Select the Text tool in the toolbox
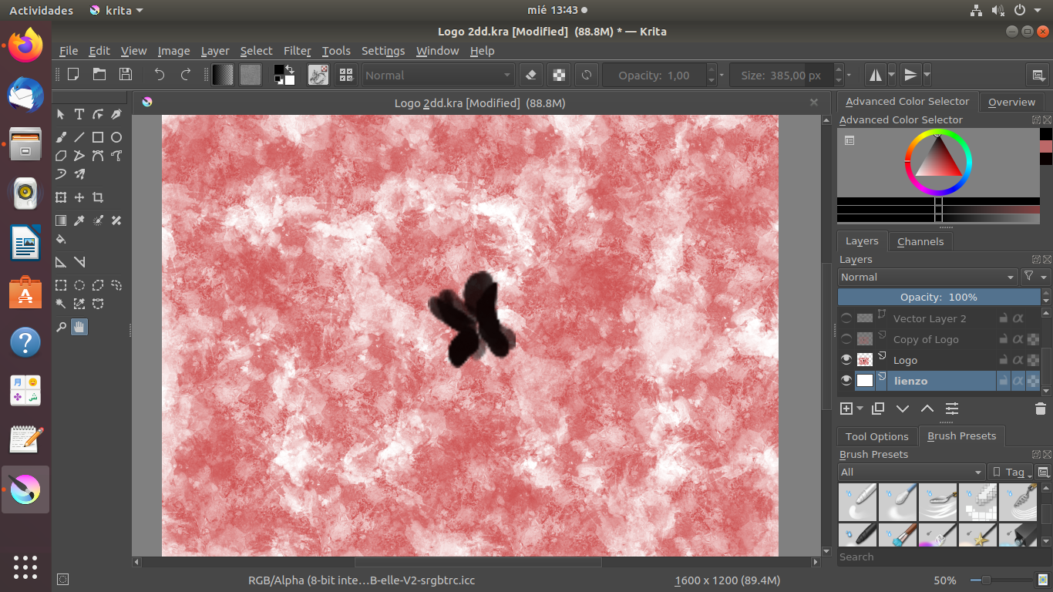This screenshot has width=1053, height=592. coord(79,114)
